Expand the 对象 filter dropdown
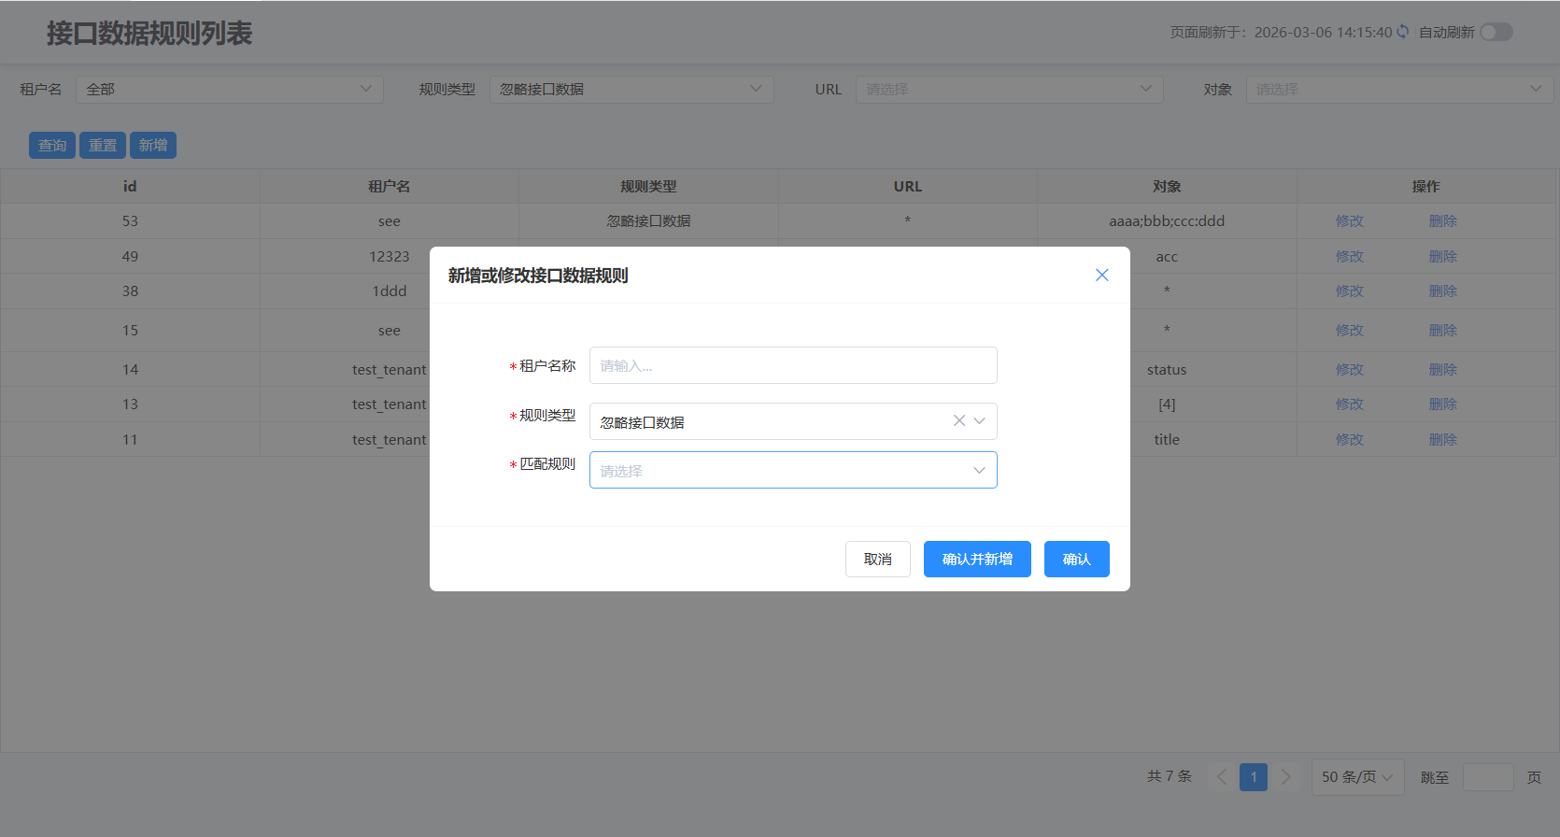Viewport: 1560px width, 837px height. [1398, 90]
